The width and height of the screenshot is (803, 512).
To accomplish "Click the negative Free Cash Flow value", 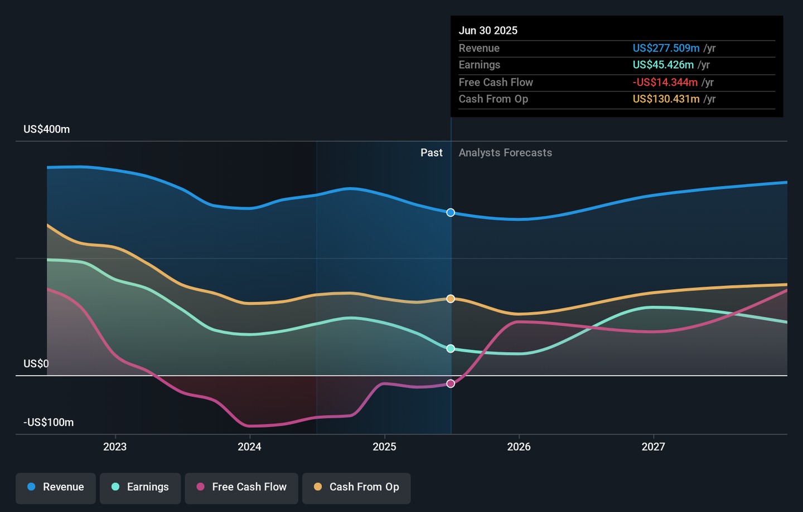I will click(665, 82).
